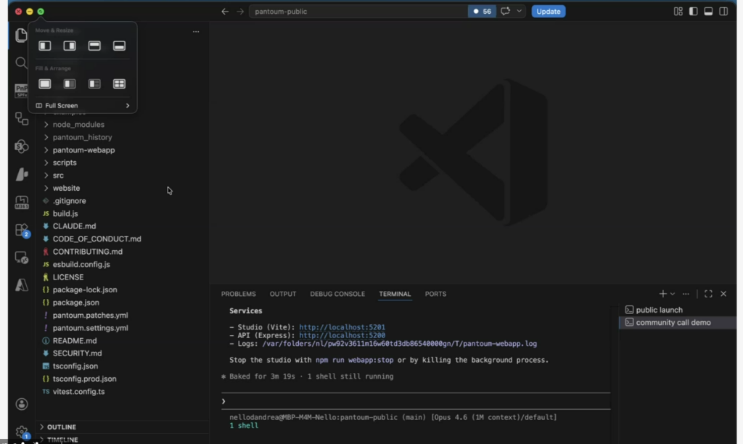Click the Accounts icon in activity bar
Image resolution: width=743 pixels, height=444 pixels.
[22, 404]
